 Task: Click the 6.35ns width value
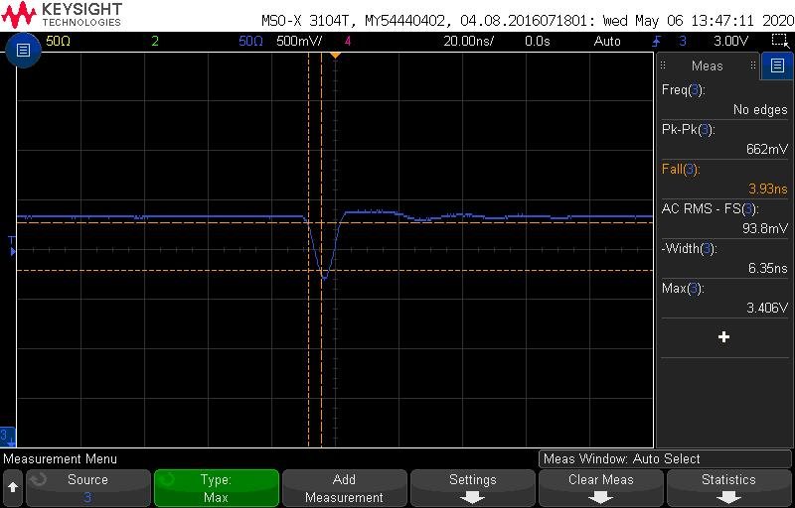click(768, 268)
